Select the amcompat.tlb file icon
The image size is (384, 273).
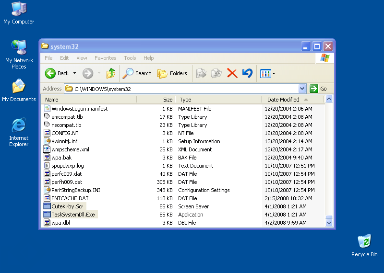point(47,116)
